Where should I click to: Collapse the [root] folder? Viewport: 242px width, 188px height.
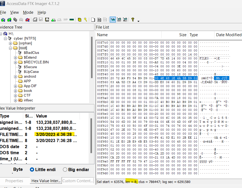10,48
